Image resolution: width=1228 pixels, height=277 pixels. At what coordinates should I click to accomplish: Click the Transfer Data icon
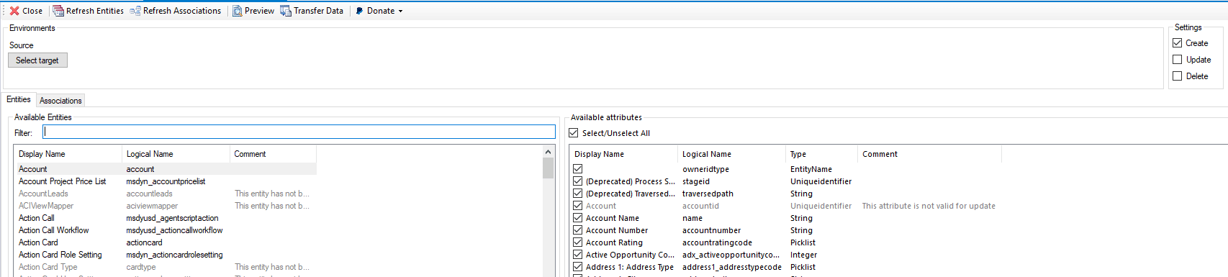pos(286,11)
